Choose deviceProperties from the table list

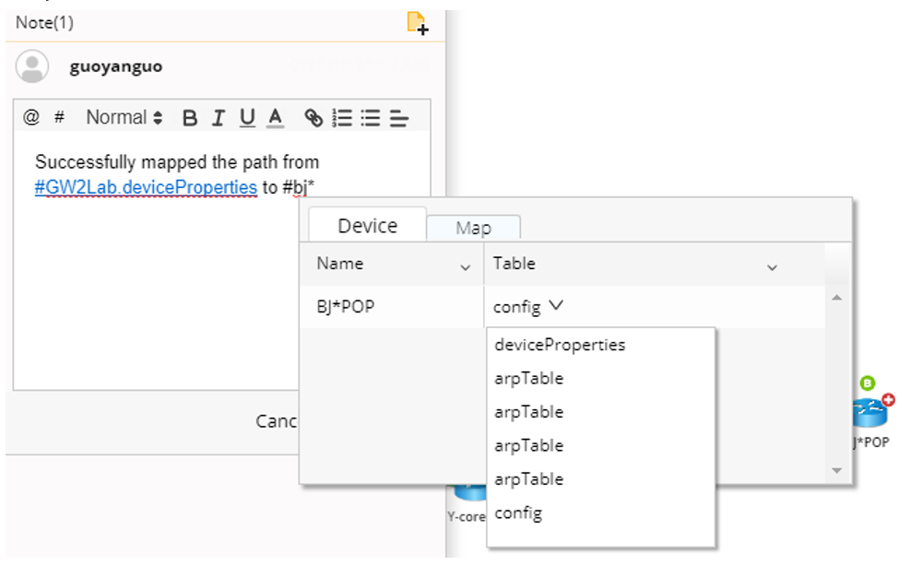(560, 345)
